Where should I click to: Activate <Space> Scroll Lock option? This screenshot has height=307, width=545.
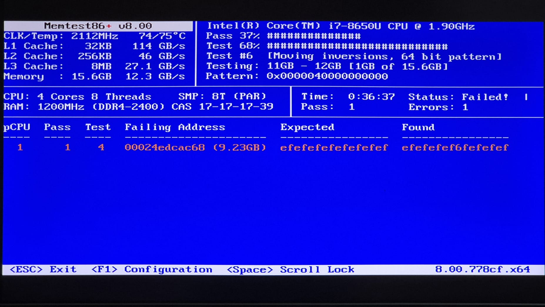click(x=291, y=270)
